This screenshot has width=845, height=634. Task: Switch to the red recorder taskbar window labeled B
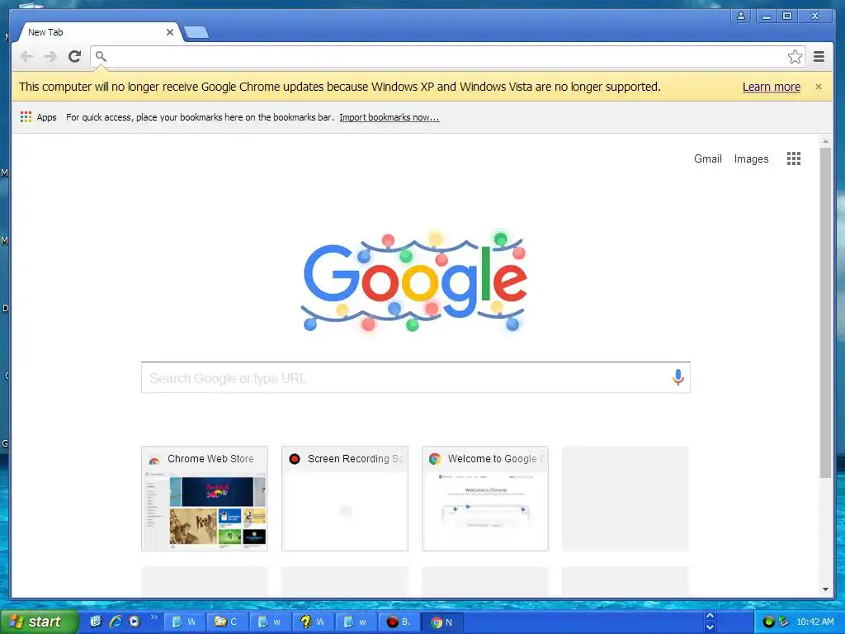tap(399, 622)
